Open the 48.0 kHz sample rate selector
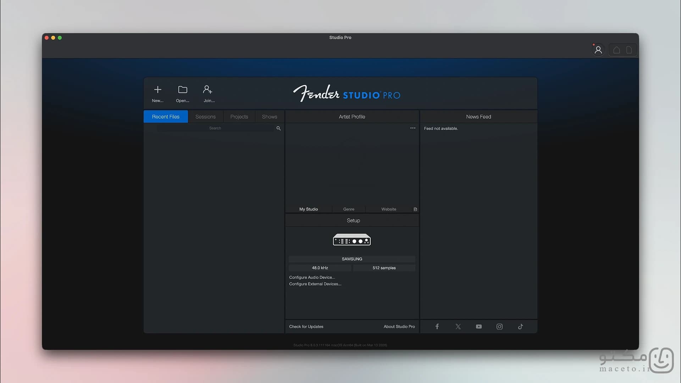Screen dimensions: 681x383 320,268
